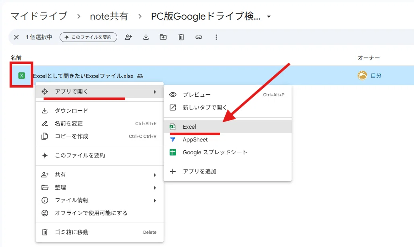Open the three-dot more actions menu

coord(216,37)
